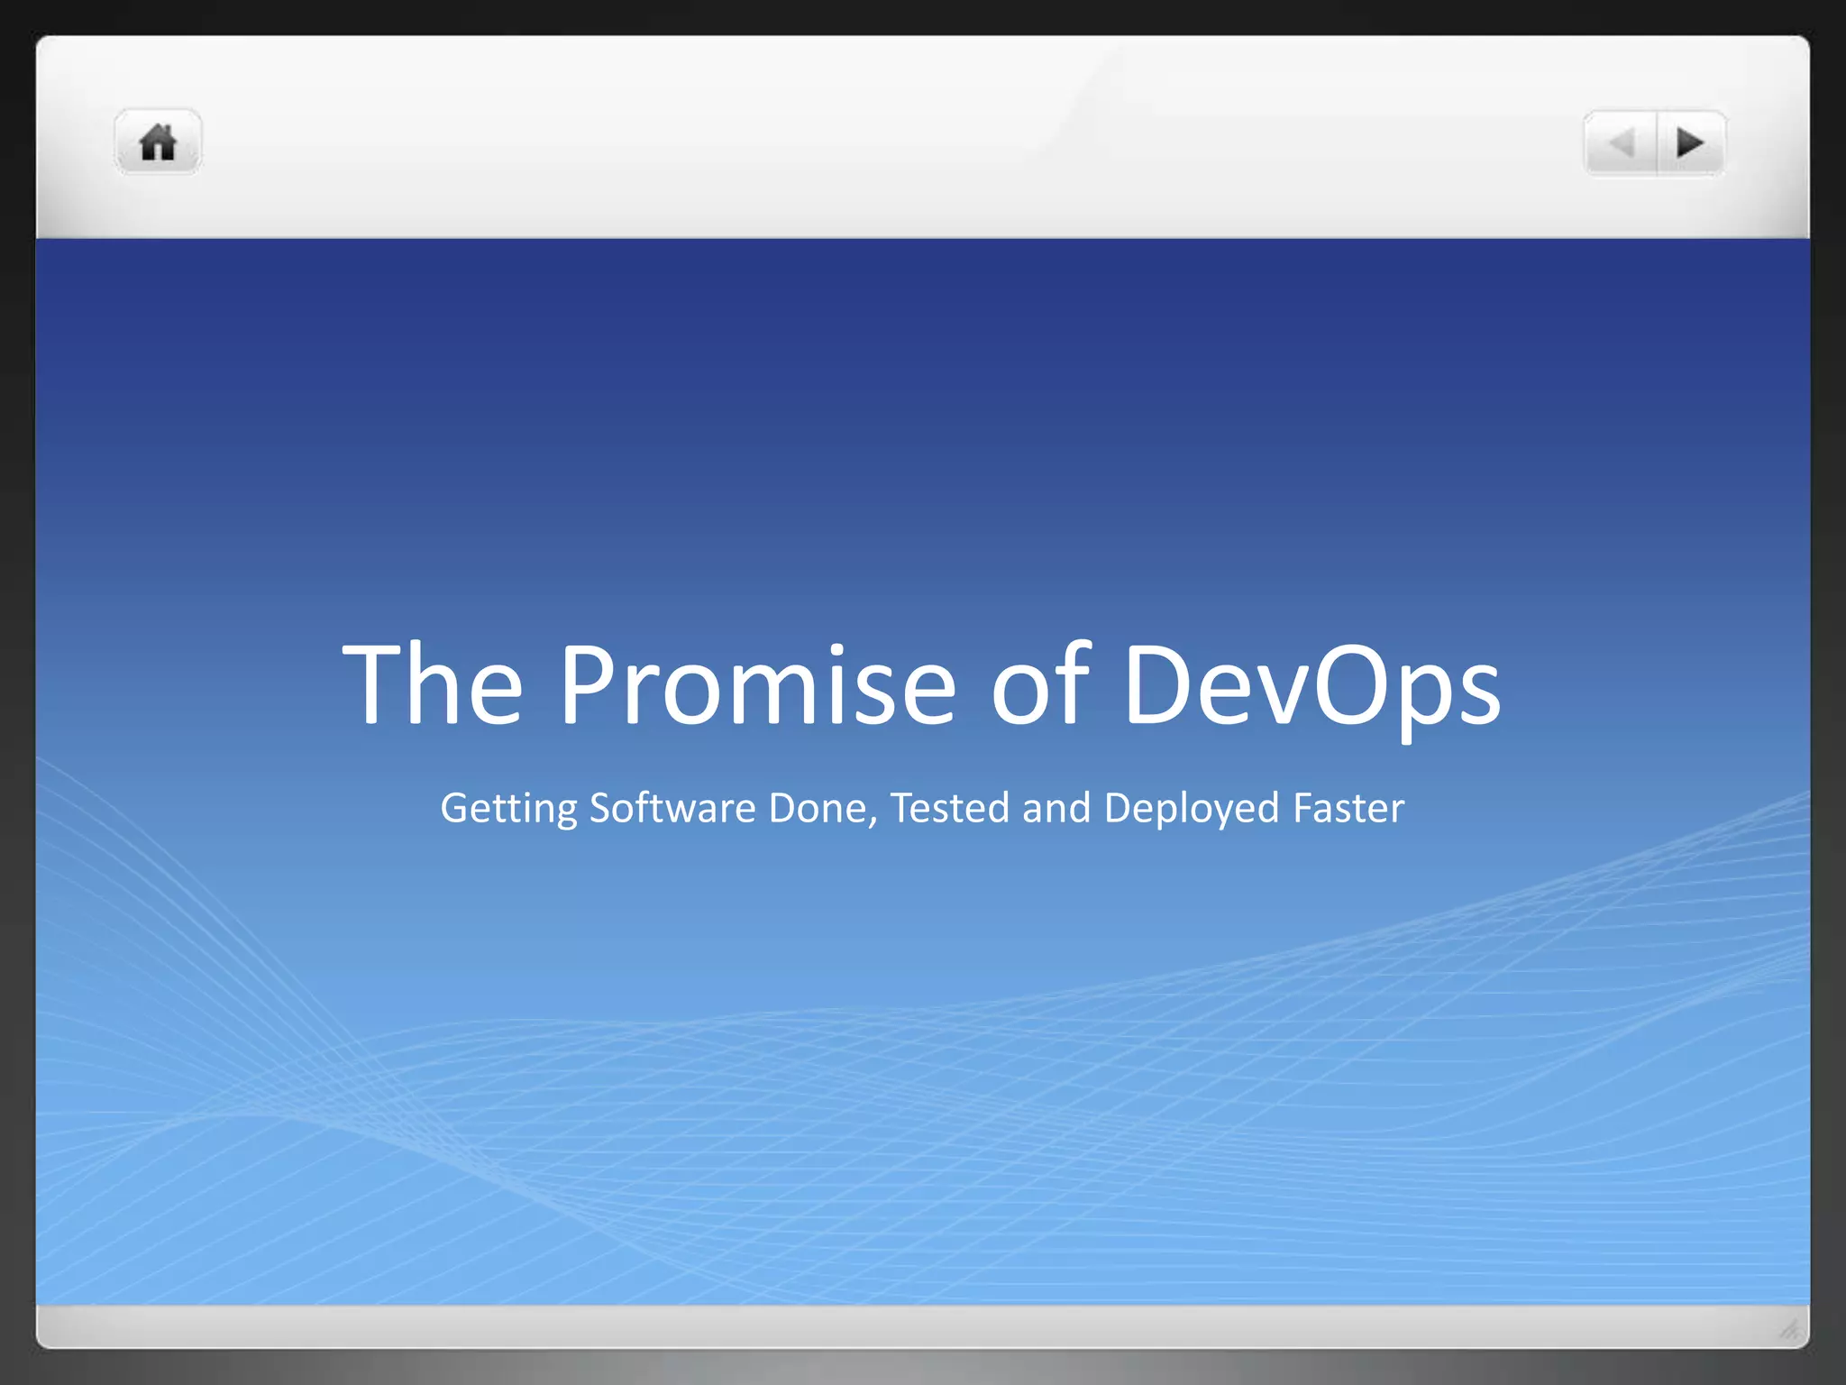Click the word 'Deployed' in the subtitle

coord(1191,808)
